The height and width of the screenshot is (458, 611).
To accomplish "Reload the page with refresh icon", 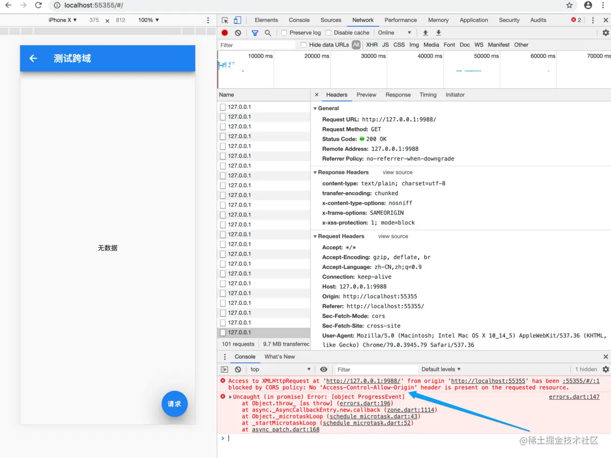I will 38,5.
